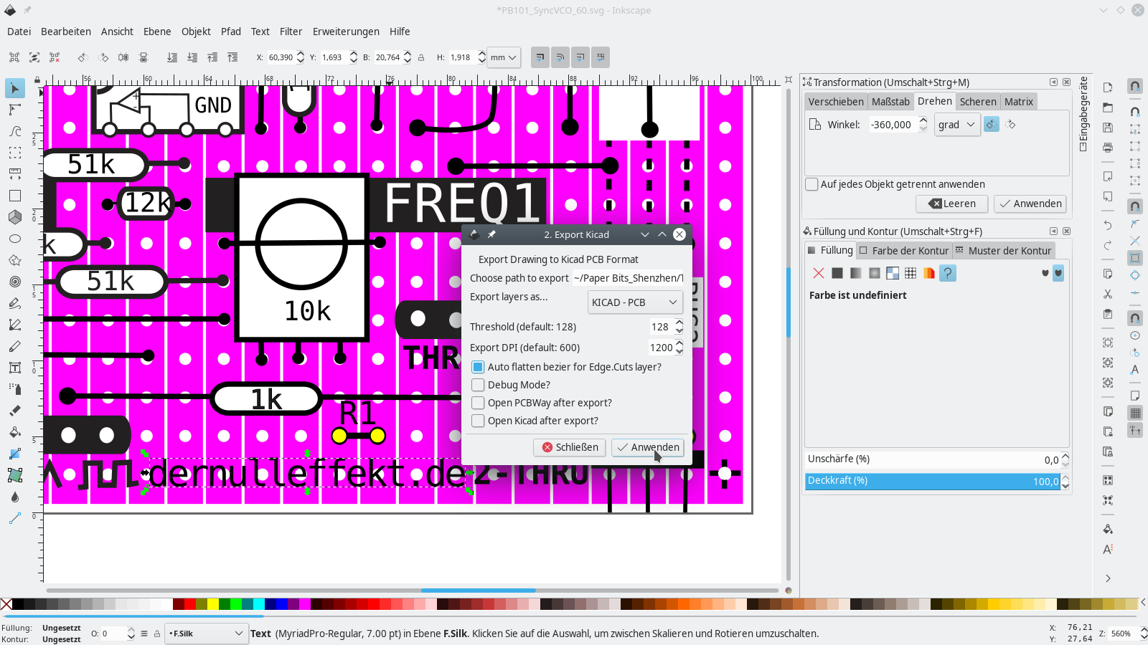Click the Unschärfe blur slider

tap(933, 459)
